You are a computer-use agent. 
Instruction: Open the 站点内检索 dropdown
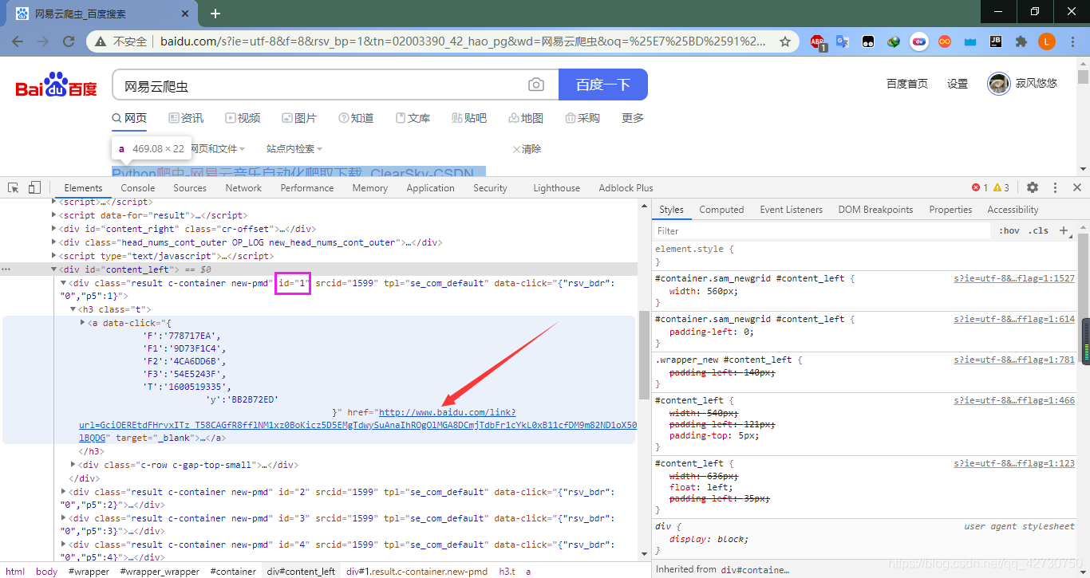pyautogui.click(x=294, y=149)
